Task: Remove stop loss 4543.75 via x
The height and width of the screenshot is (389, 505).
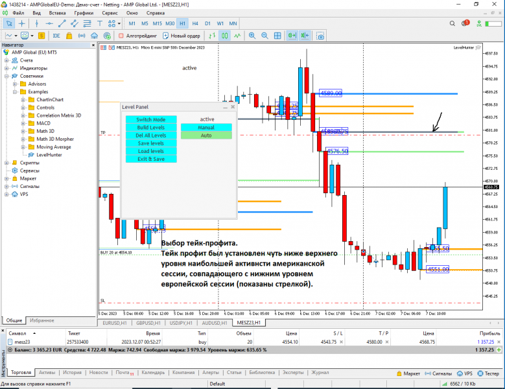Action: click(342, 342)
